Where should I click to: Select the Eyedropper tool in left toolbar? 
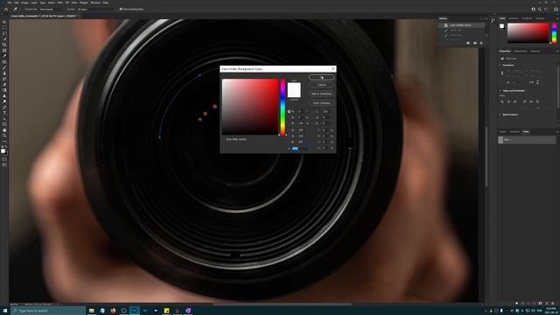4,56
